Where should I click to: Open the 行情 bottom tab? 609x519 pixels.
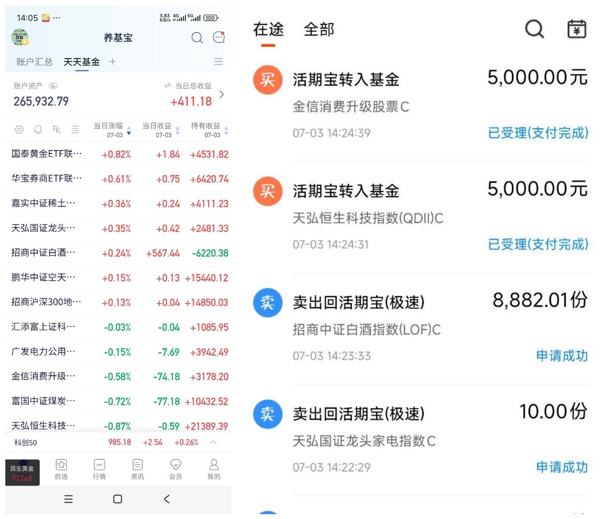tap(99, 469)
